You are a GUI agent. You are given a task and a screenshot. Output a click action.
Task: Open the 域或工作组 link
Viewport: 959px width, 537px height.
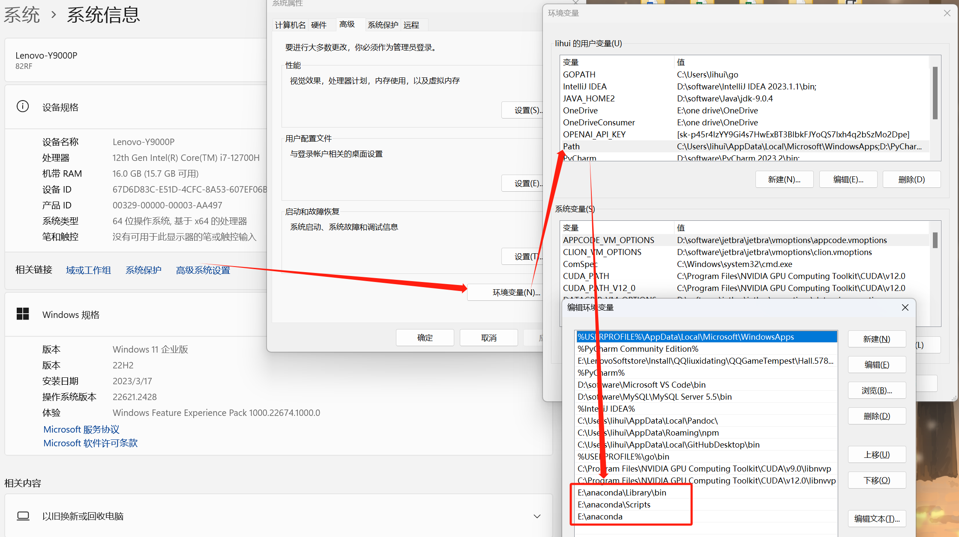click(x=88, y=270)
